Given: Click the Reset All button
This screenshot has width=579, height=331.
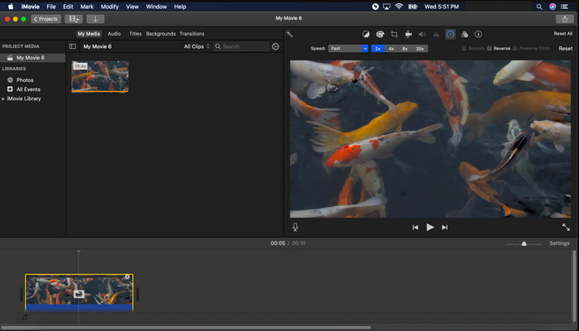Looking at the screenshot, I should pos(562,34).
